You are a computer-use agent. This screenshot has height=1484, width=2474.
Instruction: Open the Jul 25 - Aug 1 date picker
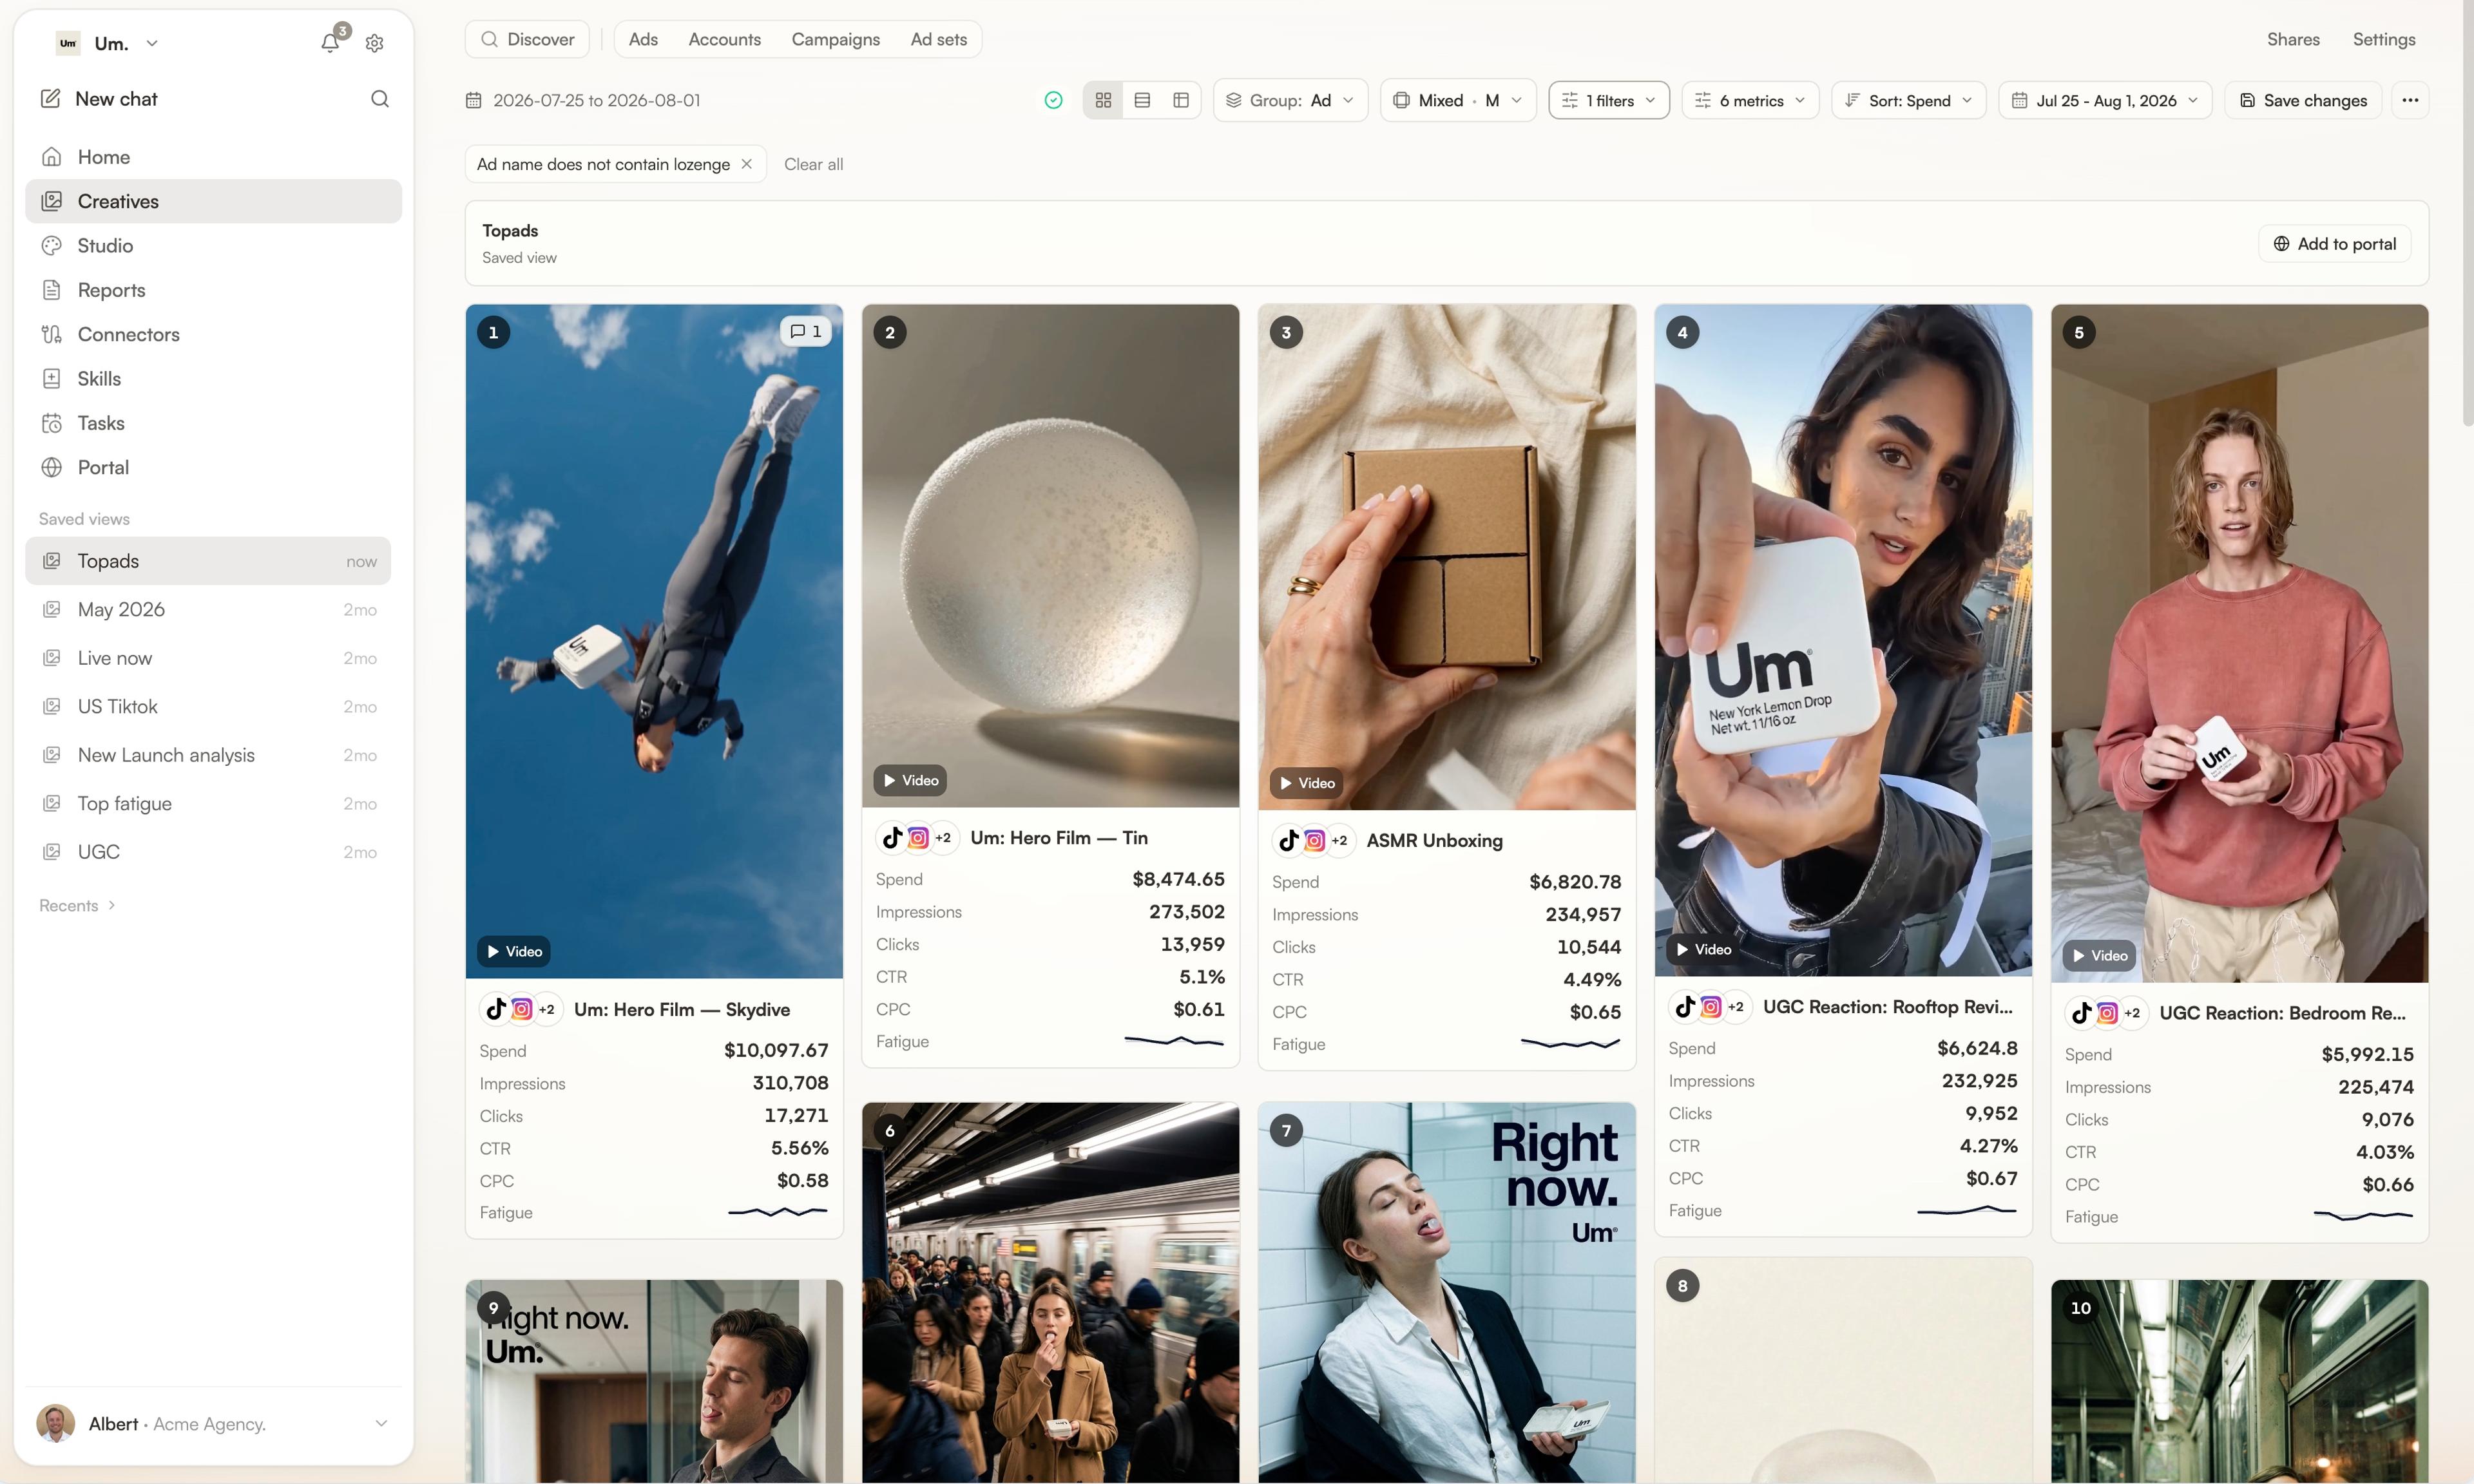tap(2105, 100)
